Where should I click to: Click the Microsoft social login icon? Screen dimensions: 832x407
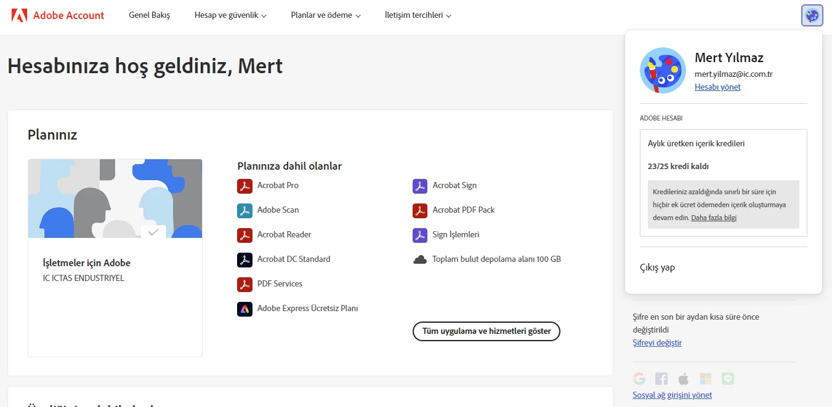(706, 379)
